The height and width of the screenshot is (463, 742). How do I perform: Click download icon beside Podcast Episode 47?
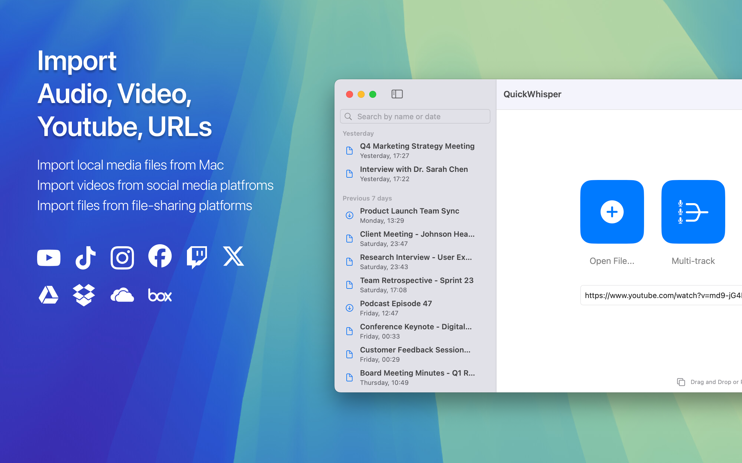349,308
